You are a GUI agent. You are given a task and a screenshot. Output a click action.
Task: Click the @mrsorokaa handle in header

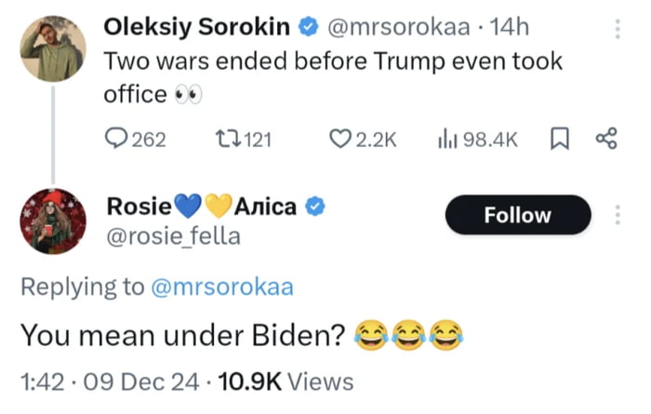click(x=399, y=27)
